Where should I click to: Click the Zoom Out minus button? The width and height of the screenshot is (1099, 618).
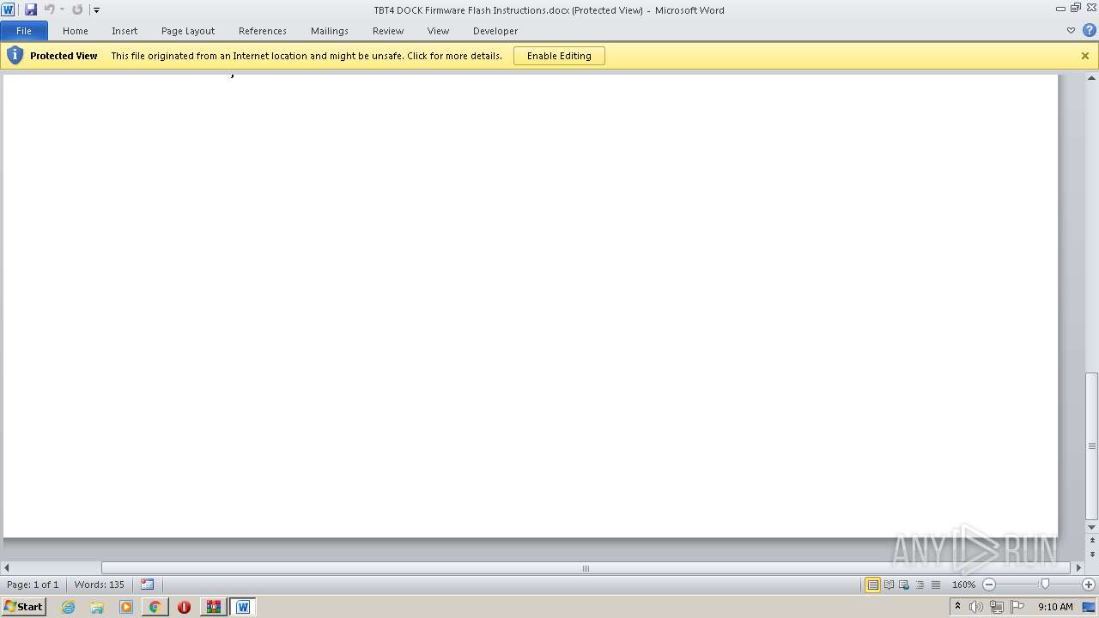point(989,585)
